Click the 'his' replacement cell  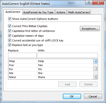click(65, 69)
